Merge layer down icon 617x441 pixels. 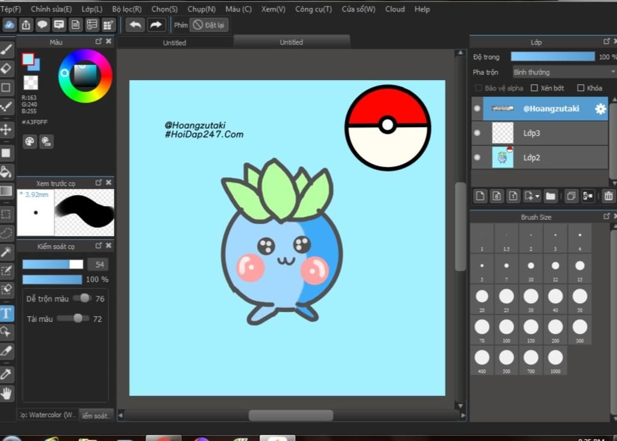[588, 196]
